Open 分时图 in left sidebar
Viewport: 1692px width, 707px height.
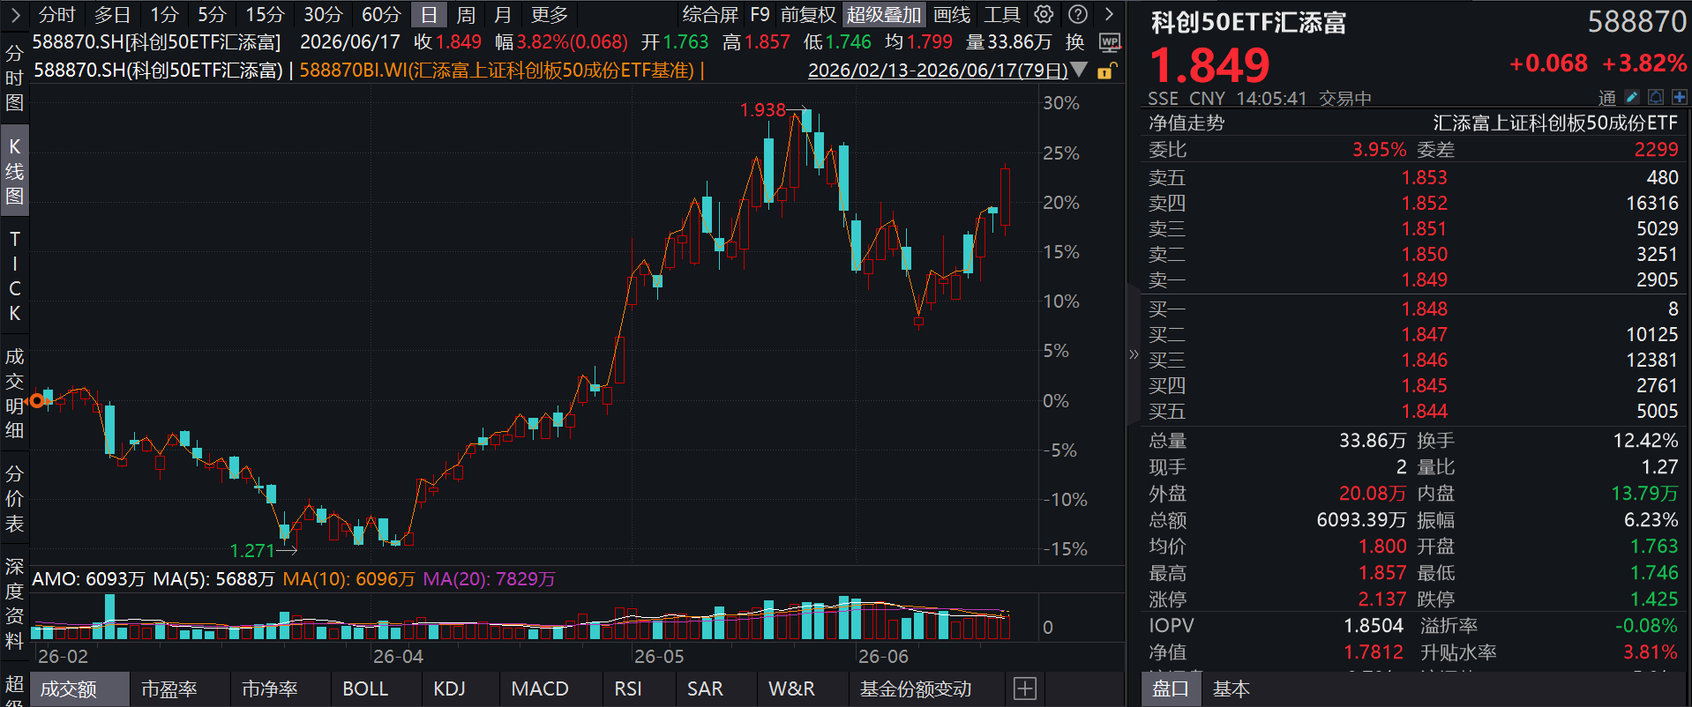(x=14, y=78)
